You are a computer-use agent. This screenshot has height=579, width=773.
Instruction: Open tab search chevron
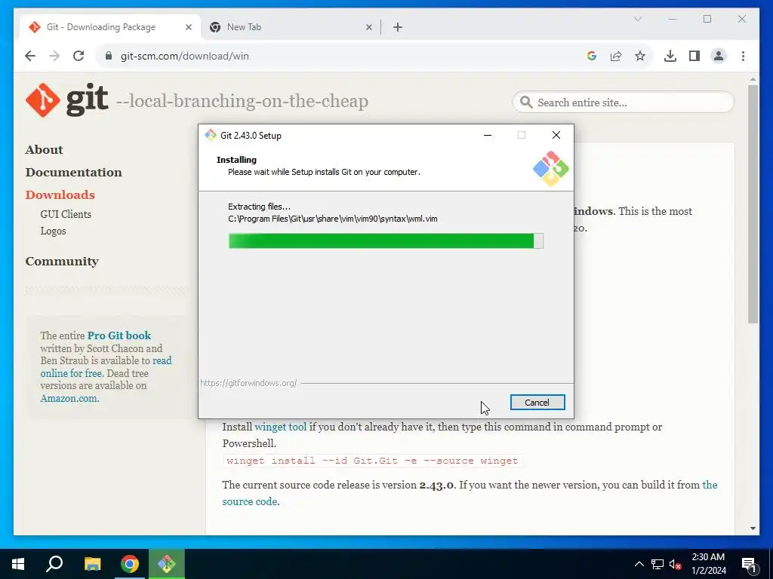coord(637,19)
